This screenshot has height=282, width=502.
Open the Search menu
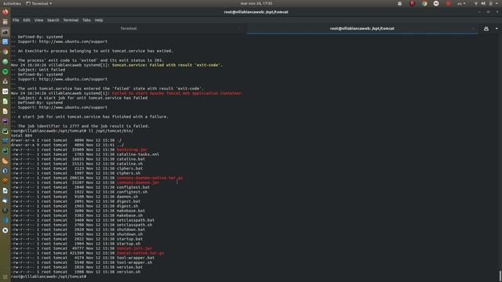pyautogui.click(x=53, y=20)
